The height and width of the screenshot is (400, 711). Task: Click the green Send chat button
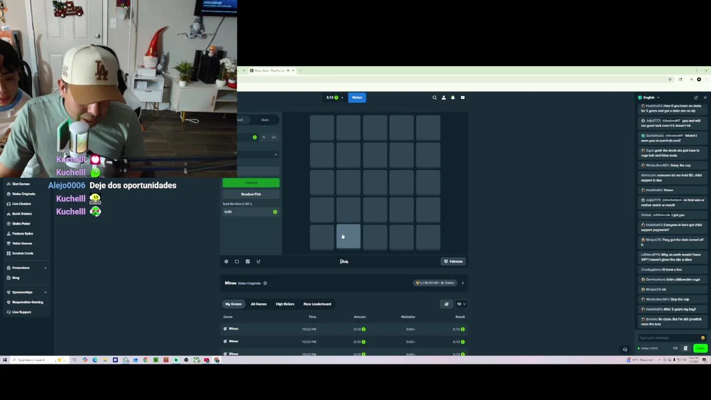tap(700, 348)
